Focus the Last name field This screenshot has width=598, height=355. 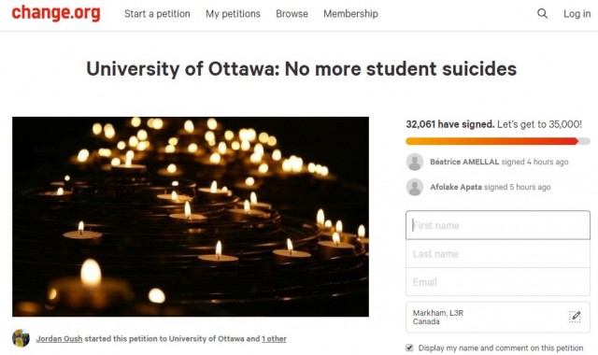point(498,253)
